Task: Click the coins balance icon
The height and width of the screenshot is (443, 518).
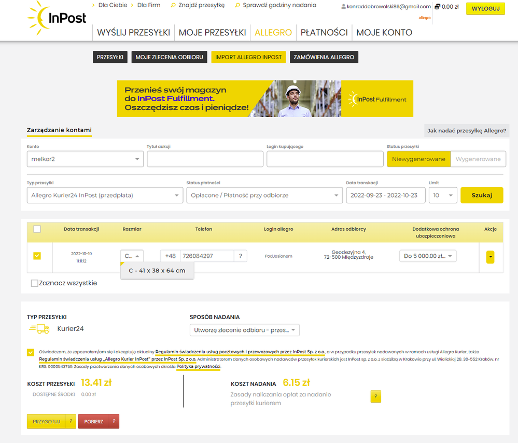Action: pos(438,7)
